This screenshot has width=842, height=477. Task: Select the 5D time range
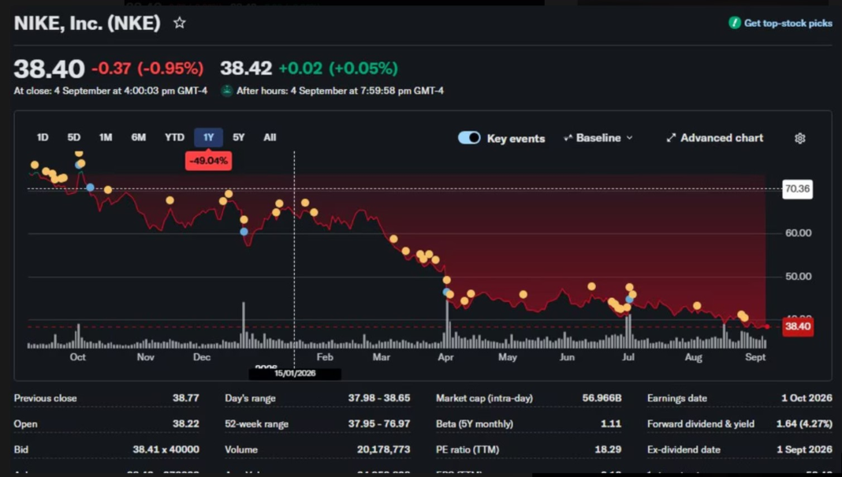point(73,137)
